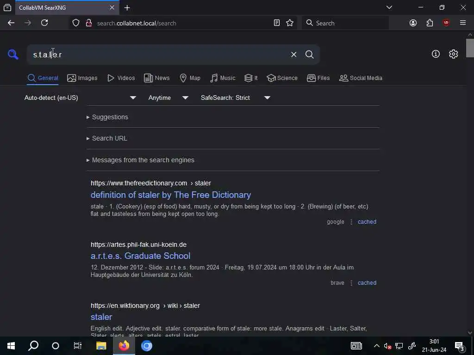Open the taskbar news widget icon
This screenshot has height=355, width=474.
point(356,346)
